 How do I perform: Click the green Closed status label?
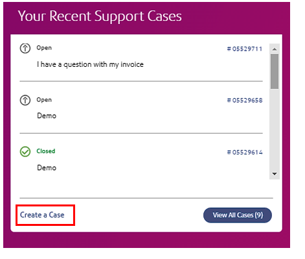46,151
